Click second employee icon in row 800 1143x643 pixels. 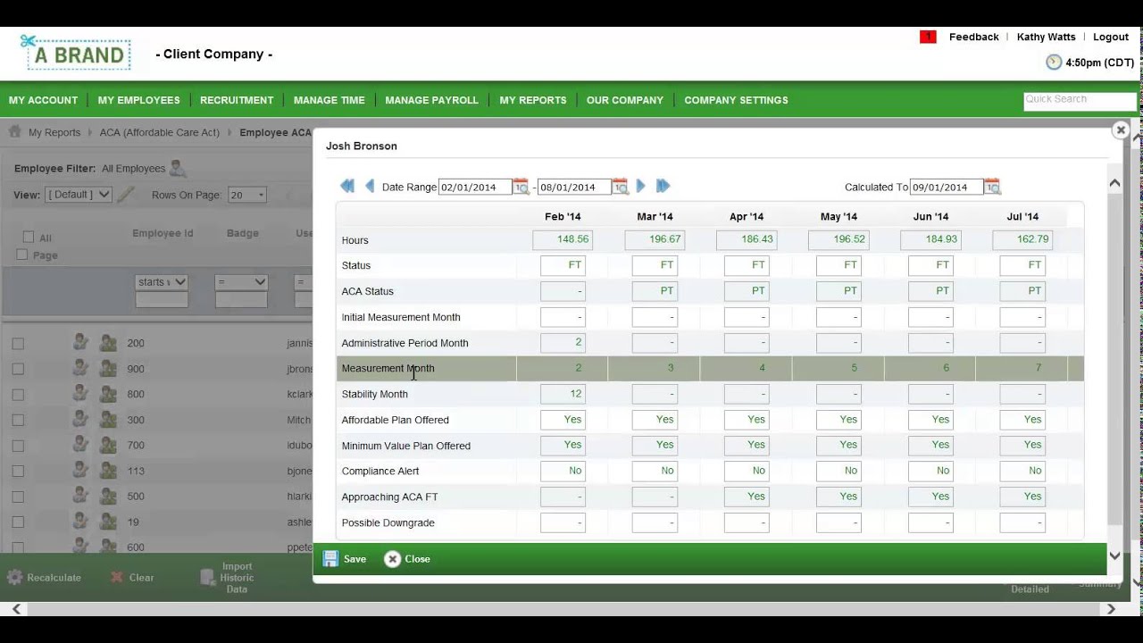[x=108, y=394]
